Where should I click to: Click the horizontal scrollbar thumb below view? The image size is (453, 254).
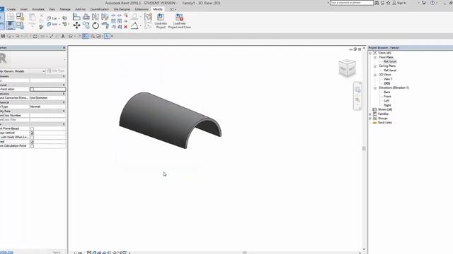pos(245,253)
